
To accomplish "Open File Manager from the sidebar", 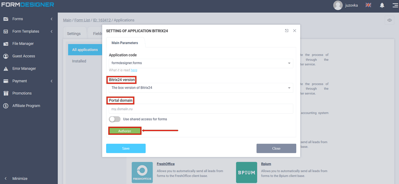I will point(23,44).
